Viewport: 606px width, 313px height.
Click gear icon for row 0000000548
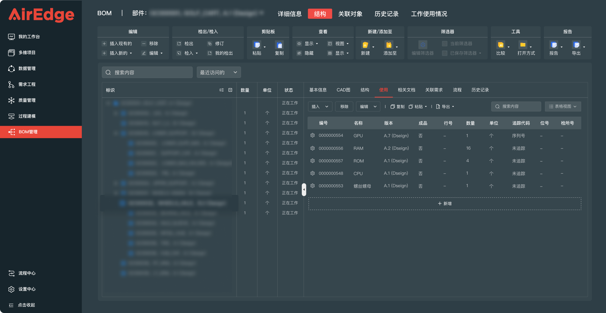click(313, 173)
